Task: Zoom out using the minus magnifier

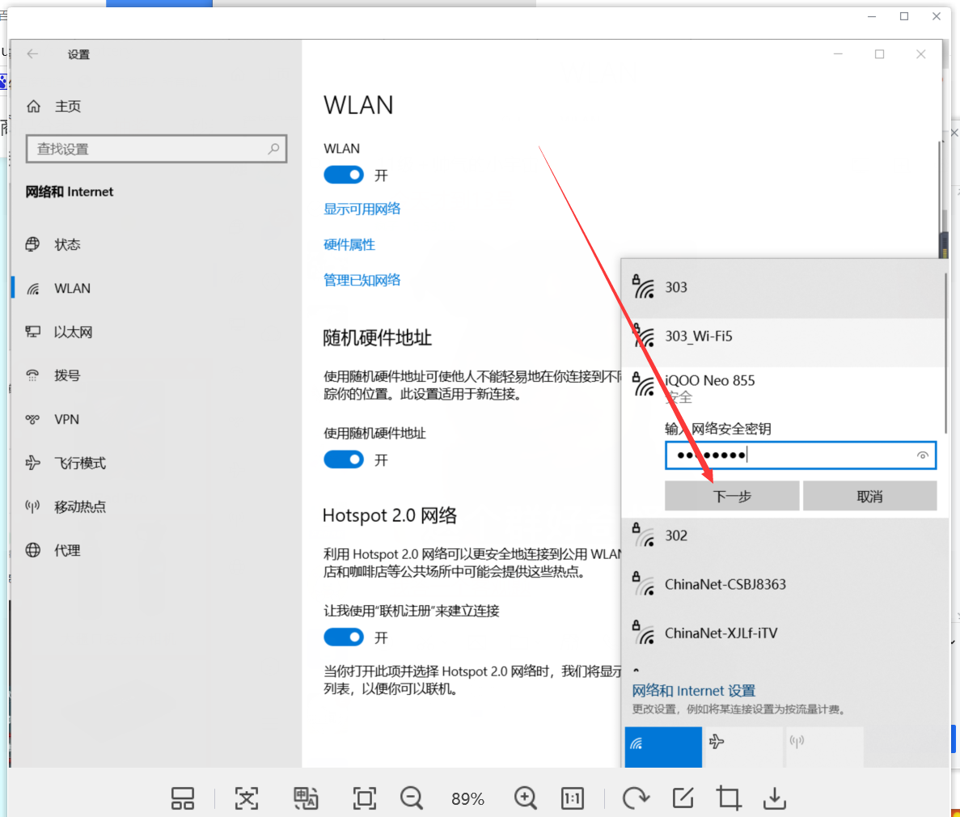Action: 412,798
